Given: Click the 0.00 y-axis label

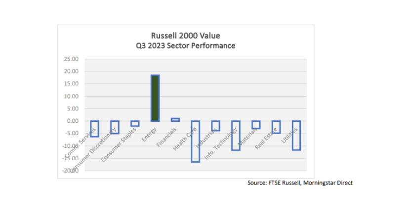Looking at the screenshot, I should point(73,121).
